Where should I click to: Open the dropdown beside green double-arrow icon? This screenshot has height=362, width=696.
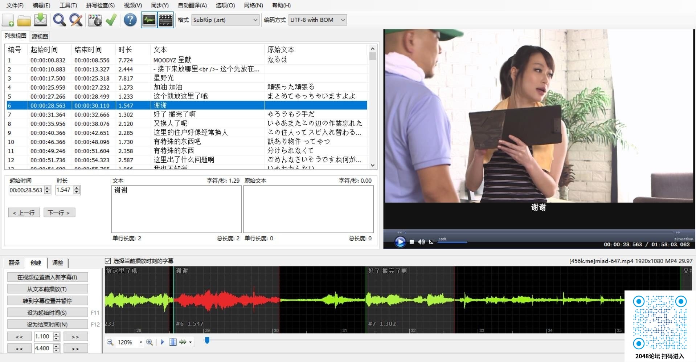(x=190, y=342)
